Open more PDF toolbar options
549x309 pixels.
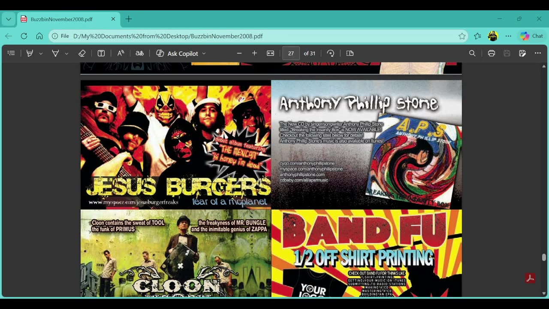(538, 53)
